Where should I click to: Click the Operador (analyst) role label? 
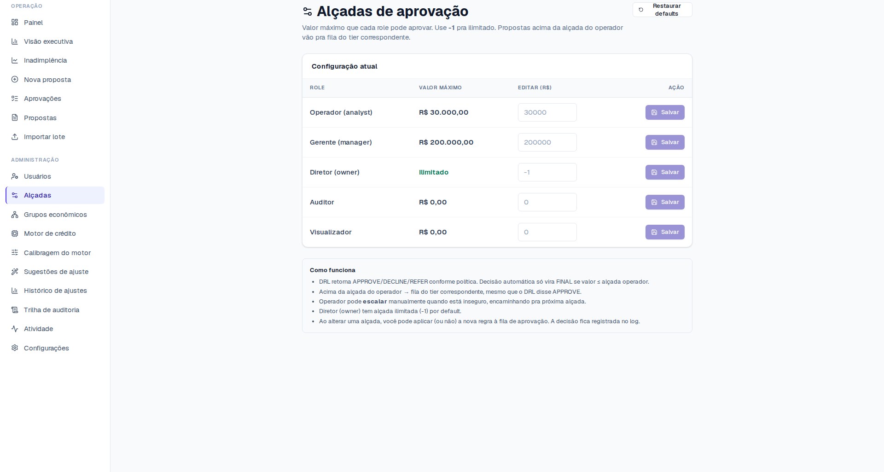pos(341,112)
